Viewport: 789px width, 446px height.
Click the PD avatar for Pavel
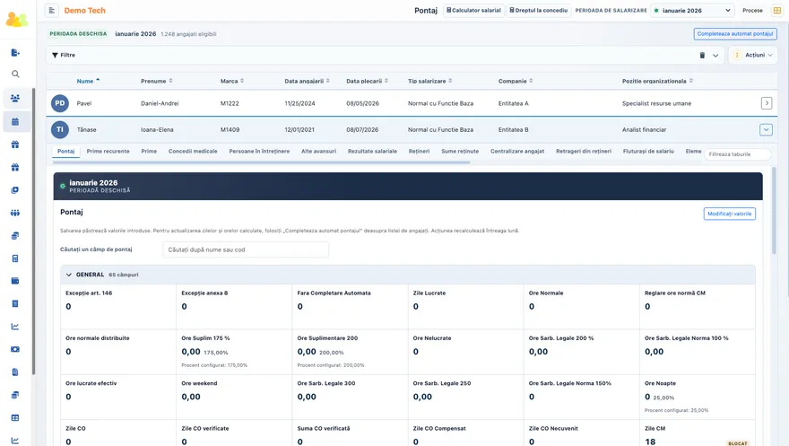pyautogui.click(x=60, y=103)
